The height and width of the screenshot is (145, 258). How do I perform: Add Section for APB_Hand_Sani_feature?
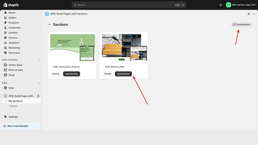pyautogui.click(x=71, y=74)
